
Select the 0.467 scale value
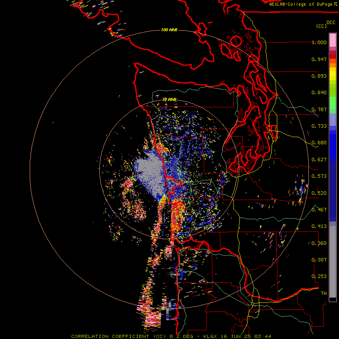(319, 210)
